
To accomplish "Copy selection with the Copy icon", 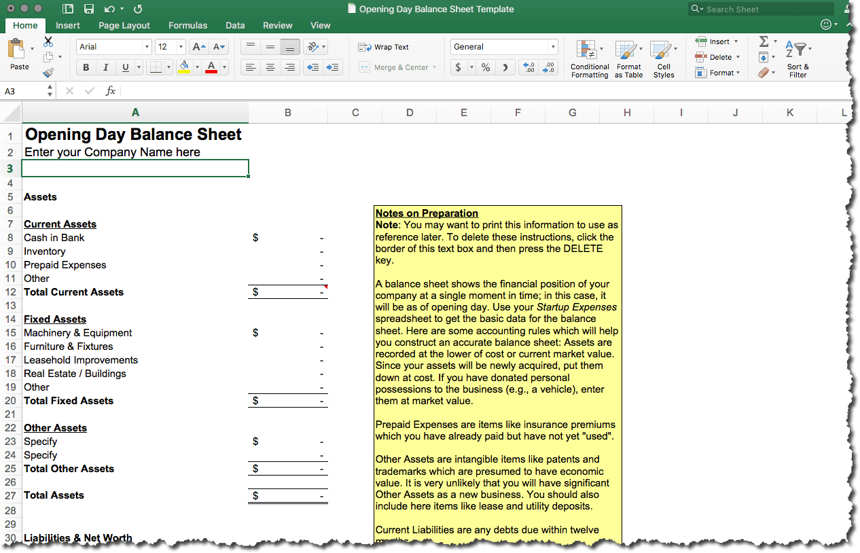I will click(48, 58).
